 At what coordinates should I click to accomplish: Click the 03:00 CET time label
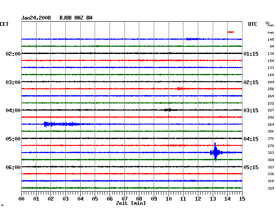[13, 82]
